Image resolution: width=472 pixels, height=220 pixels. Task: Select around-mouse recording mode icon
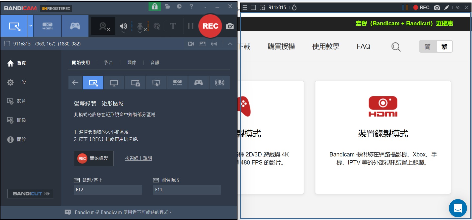[x=156, y=83]
